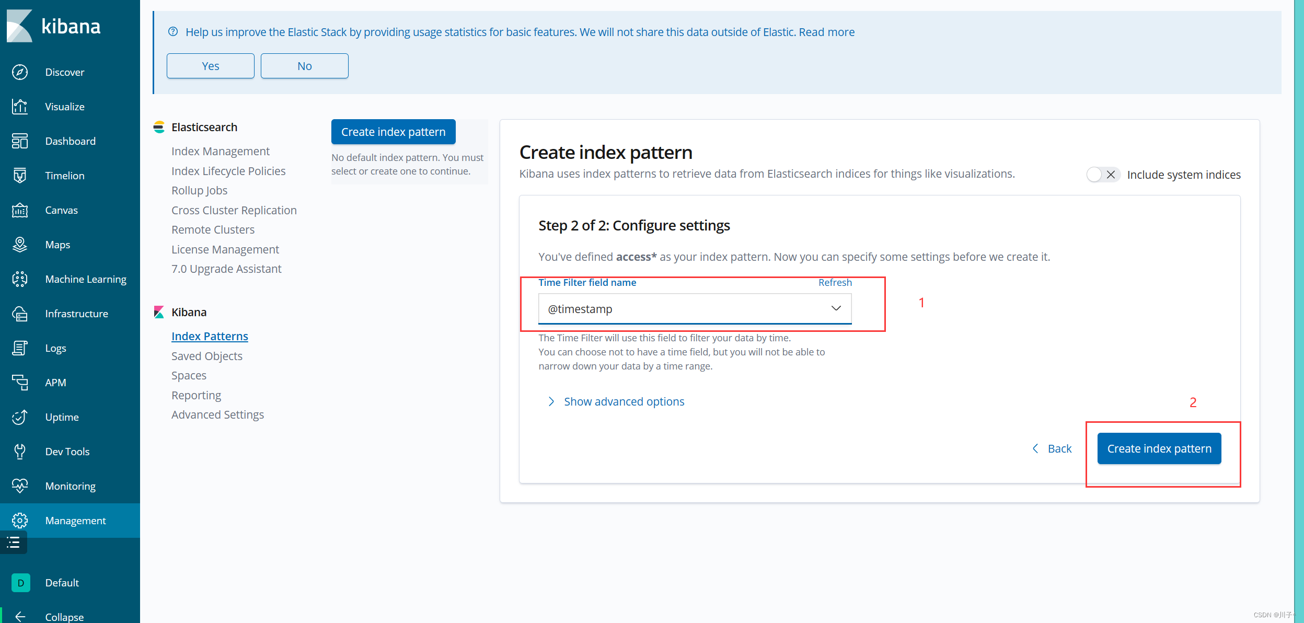Click the Yes button for usage statistics
The height and width of the screenshot is (623, 1304).
coord(211,66)
